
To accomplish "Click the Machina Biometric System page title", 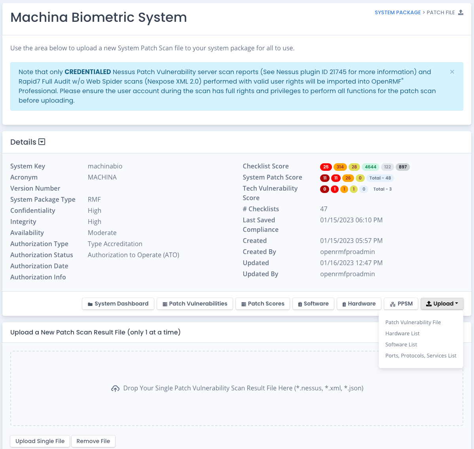I will [x=99, y=17].
